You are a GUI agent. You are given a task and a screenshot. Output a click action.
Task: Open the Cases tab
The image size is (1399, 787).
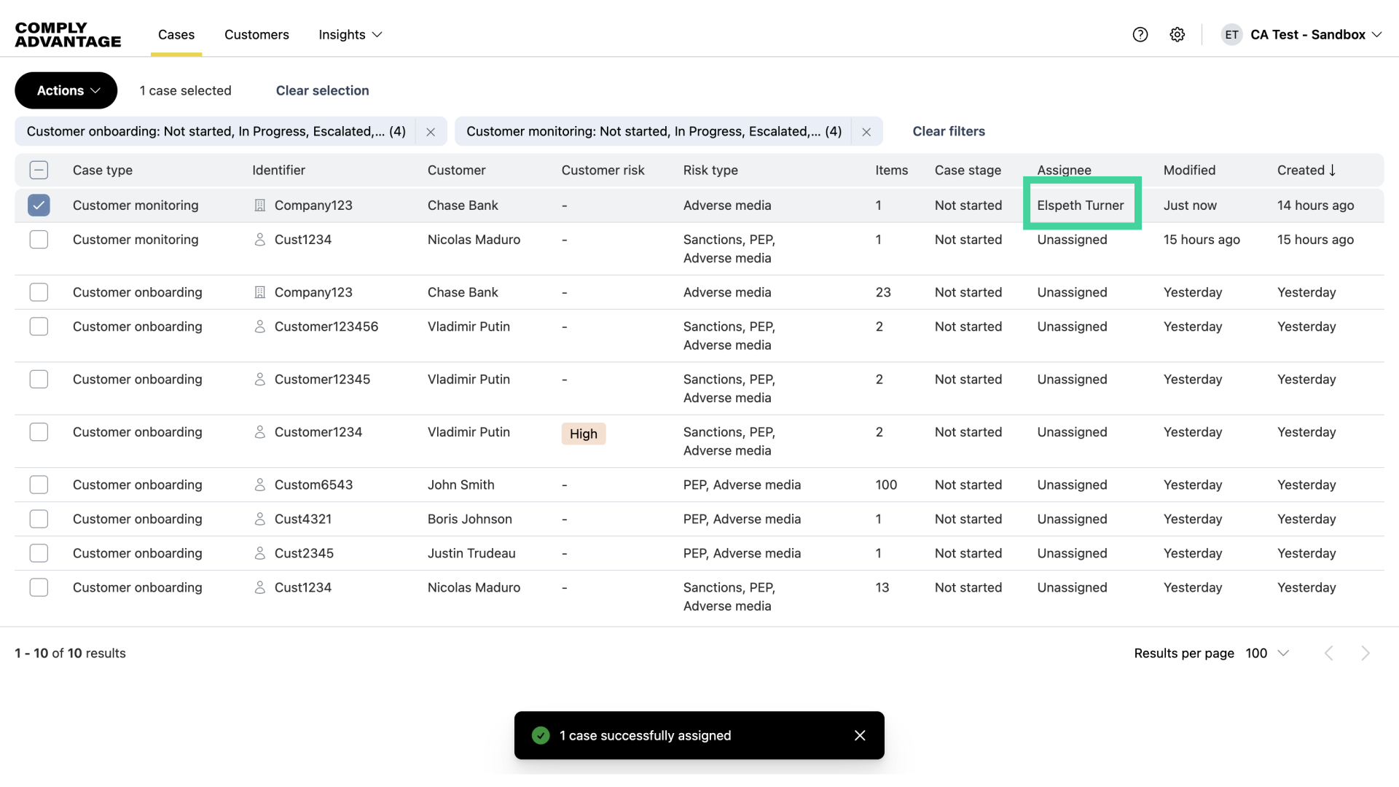(x=176, y=34)
